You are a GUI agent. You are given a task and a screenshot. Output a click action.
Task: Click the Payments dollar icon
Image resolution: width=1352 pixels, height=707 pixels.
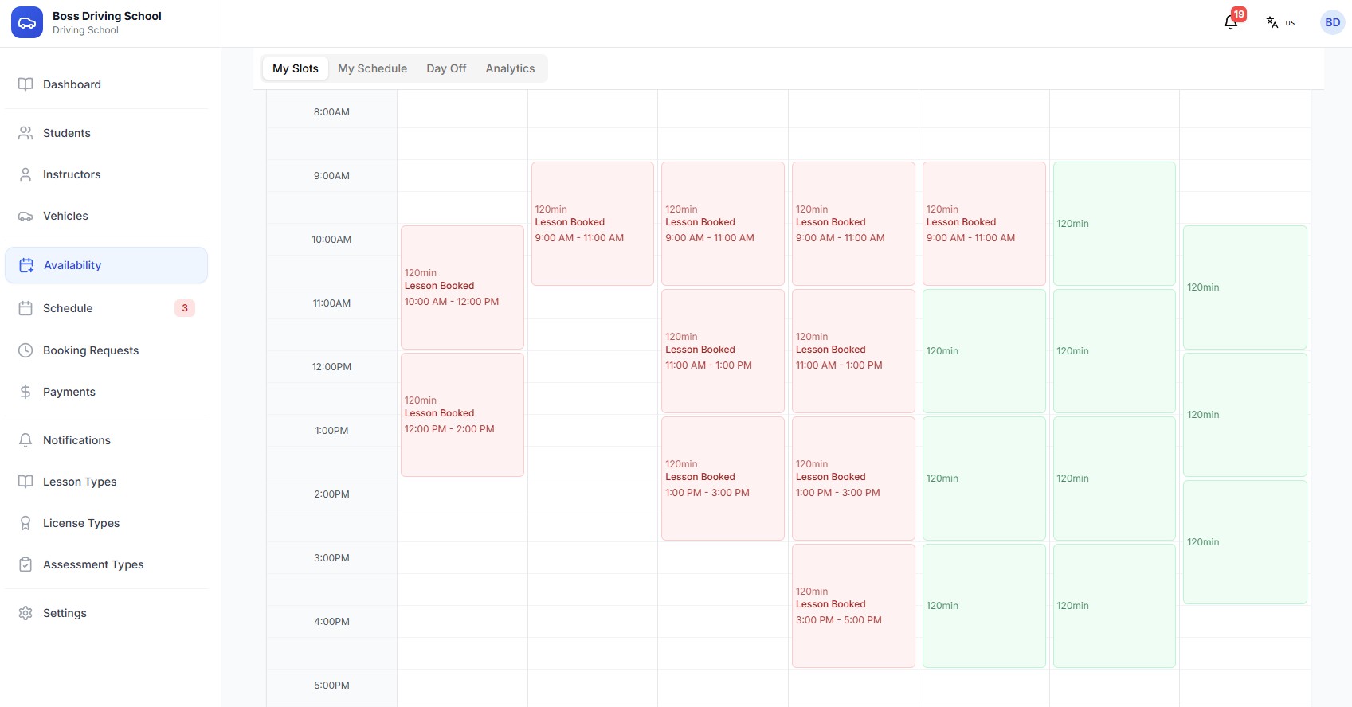[25, 392]
